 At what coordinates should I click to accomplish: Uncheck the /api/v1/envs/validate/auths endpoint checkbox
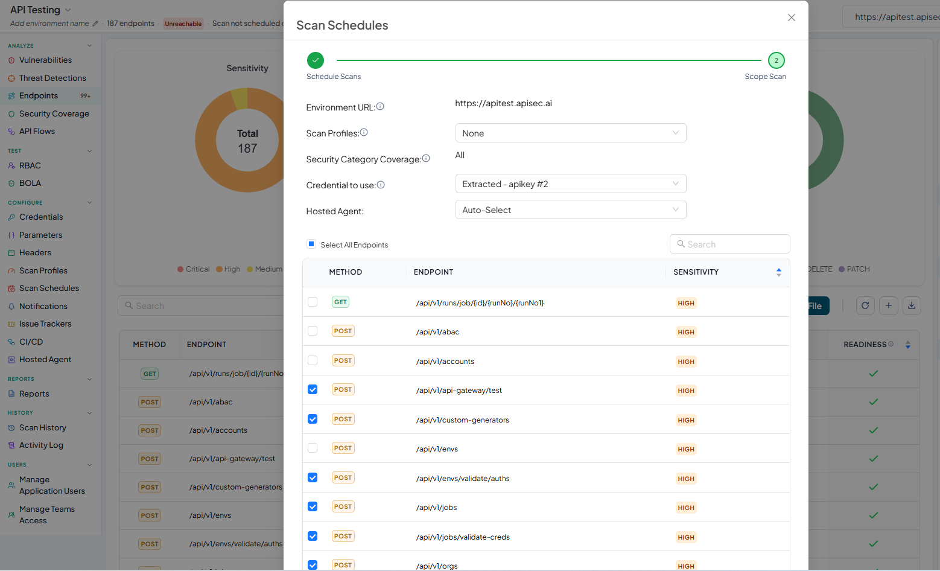[x=313, y=477]
